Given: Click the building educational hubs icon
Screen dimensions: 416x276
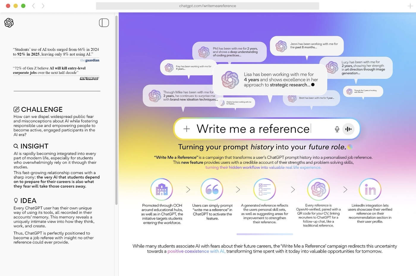Looking at the screenshot, I should click(162, 190).
